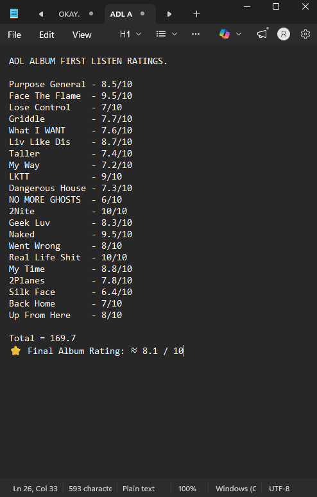The height and width of the screenshot is (497, 317).
Task: Click the 'Final Album Rating' line
Action: tap(97, 351)
